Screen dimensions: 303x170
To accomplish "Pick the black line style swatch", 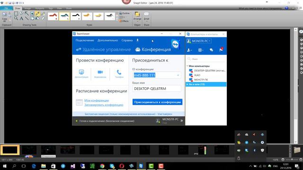I will tap(76, 17).
